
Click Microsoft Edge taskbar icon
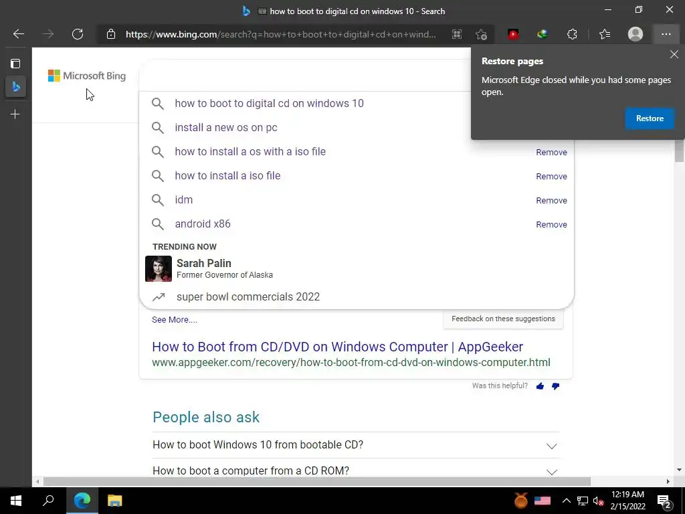coord(82,501)
